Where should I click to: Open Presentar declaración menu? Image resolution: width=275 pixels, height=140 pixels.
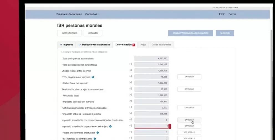pyautogui.click(x=69, y=14)
